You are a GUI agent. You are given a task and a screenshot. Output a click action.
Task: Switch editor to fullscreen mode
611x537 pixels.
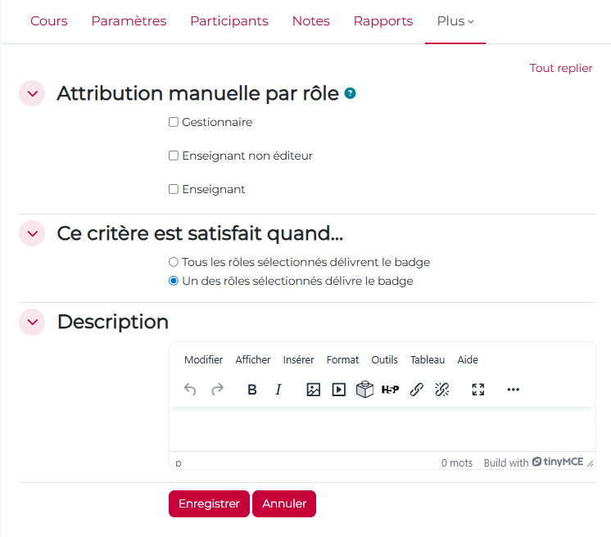click(478, 390)
